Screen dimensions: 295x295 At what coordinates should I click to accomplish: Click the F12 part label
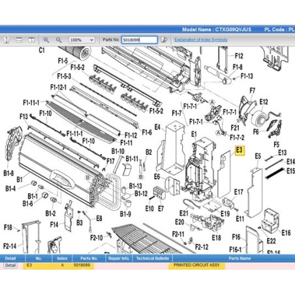coord(239,56)
